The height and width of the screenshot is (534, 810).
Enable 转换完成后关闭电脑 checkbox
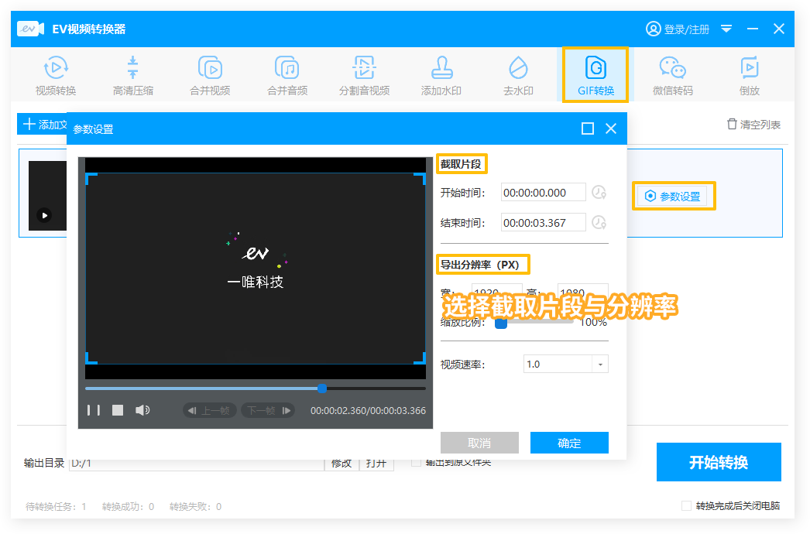[686, 506]
